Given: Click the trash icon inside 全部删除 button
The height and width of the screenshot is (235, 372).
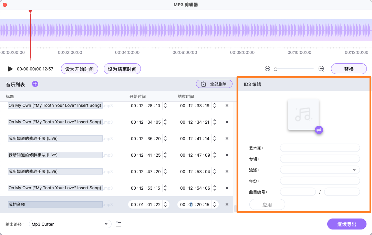Looking at the screenshot, I should click(x=203, y=83).
